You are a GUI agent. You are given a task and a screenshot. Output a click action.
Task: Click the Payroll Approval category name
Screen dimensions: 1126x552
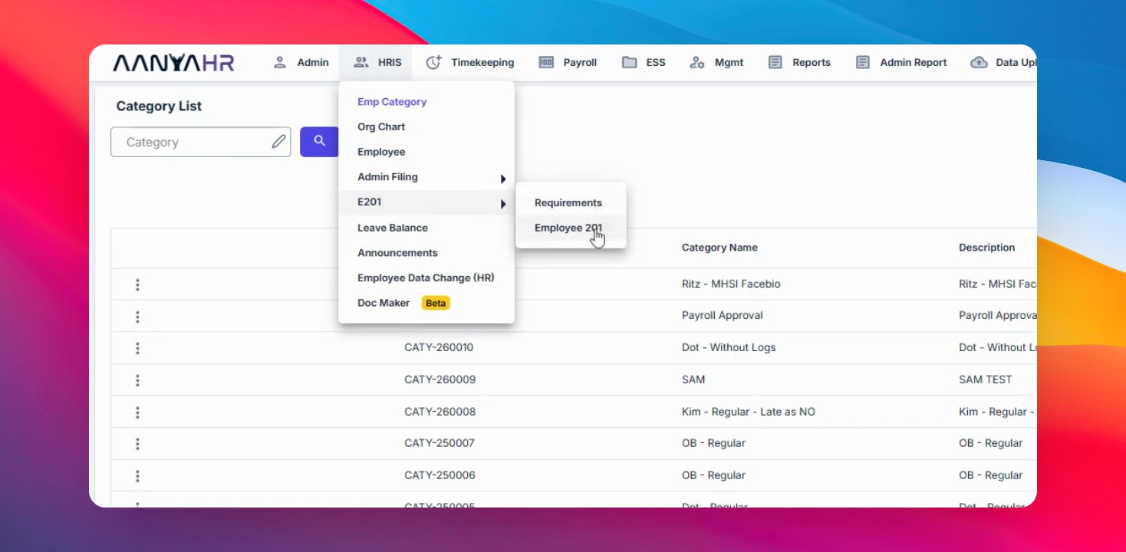(x=723, y=315)
